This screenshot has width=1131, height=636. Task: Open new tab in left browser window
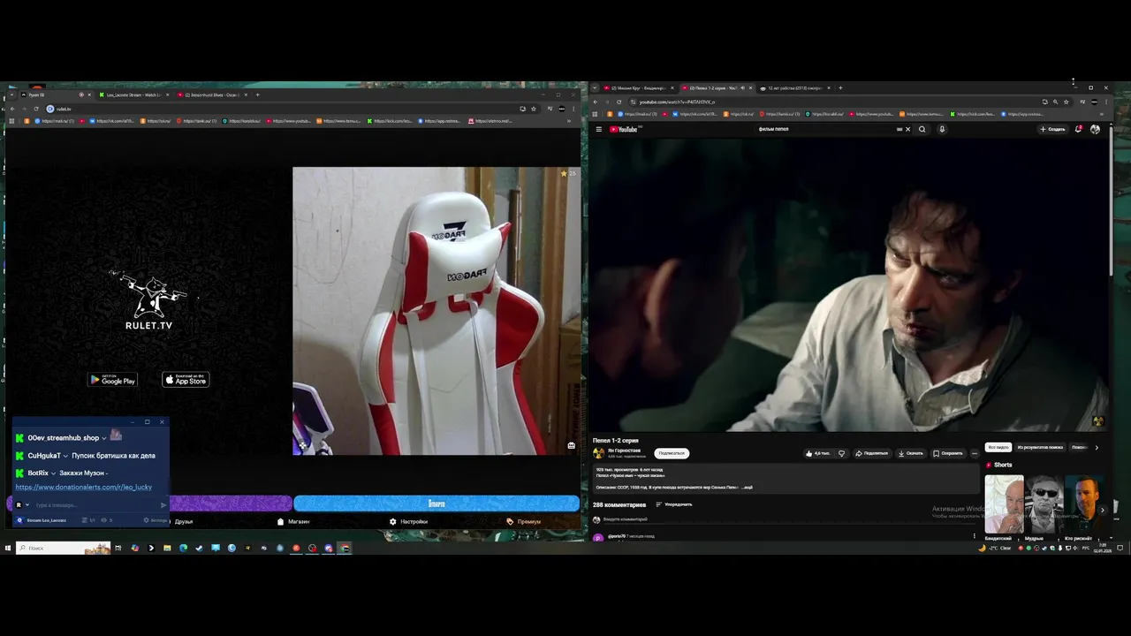[x=258, y=95]
